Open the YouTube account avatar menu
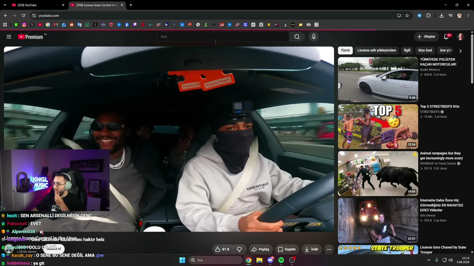The image size is (474, 266). (x=461, y=37)
